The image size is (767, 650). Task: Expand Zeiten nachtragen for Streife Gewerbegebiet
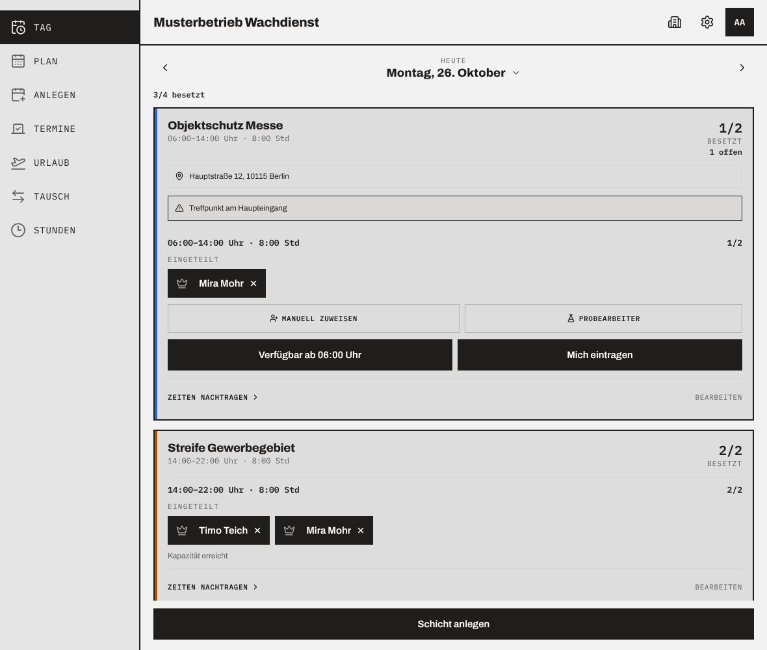coord(213,587)
